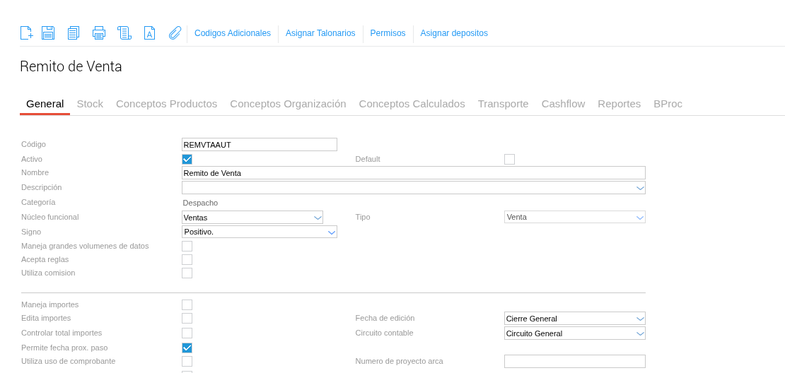Save with the floppy disk icon

click(48, 33)
